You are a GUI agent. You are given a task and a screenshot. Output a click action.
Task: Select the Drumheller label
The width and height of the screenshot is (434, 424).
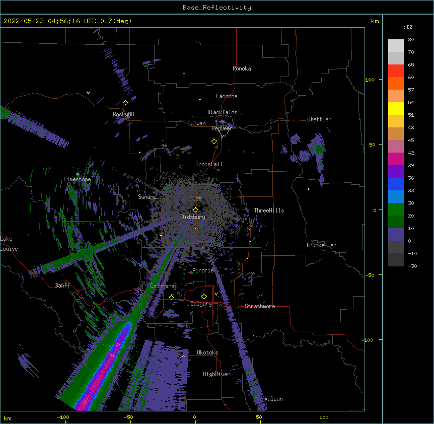(x=321, y=245)
